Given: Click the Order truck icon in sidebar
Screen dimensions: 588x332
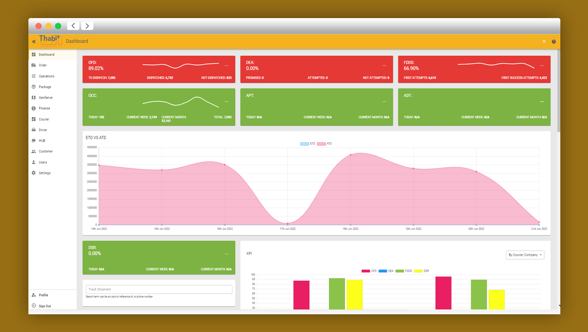Looking at the screenshot, I should pos(34,65).
